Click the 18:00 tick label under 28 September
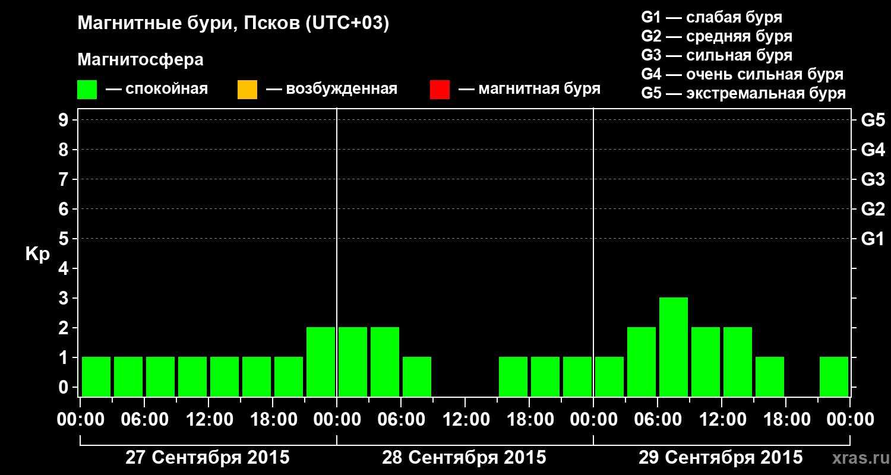Image resolution: width=891 pixels, height=475 pixels. pyautogui.click(x=529, y=420)
